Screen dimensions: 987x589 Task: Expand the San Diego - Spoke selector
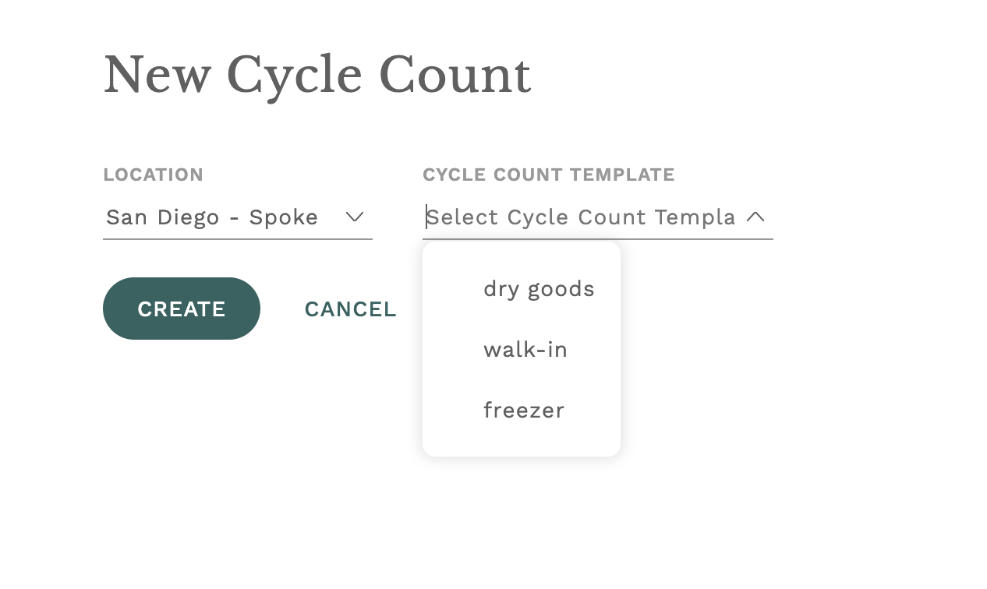click(355, 217)
